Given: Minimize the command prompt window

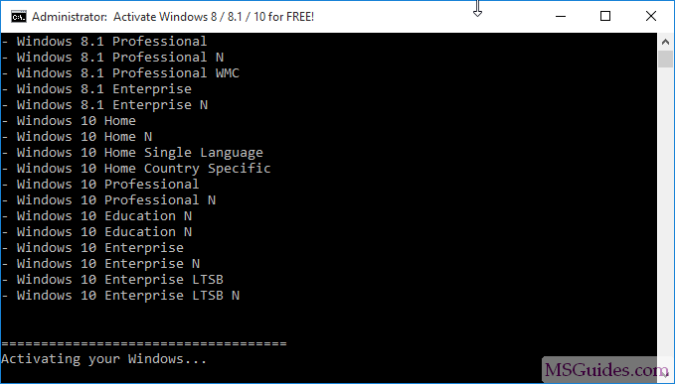Looking at the screenshot, I should point(561,16).
